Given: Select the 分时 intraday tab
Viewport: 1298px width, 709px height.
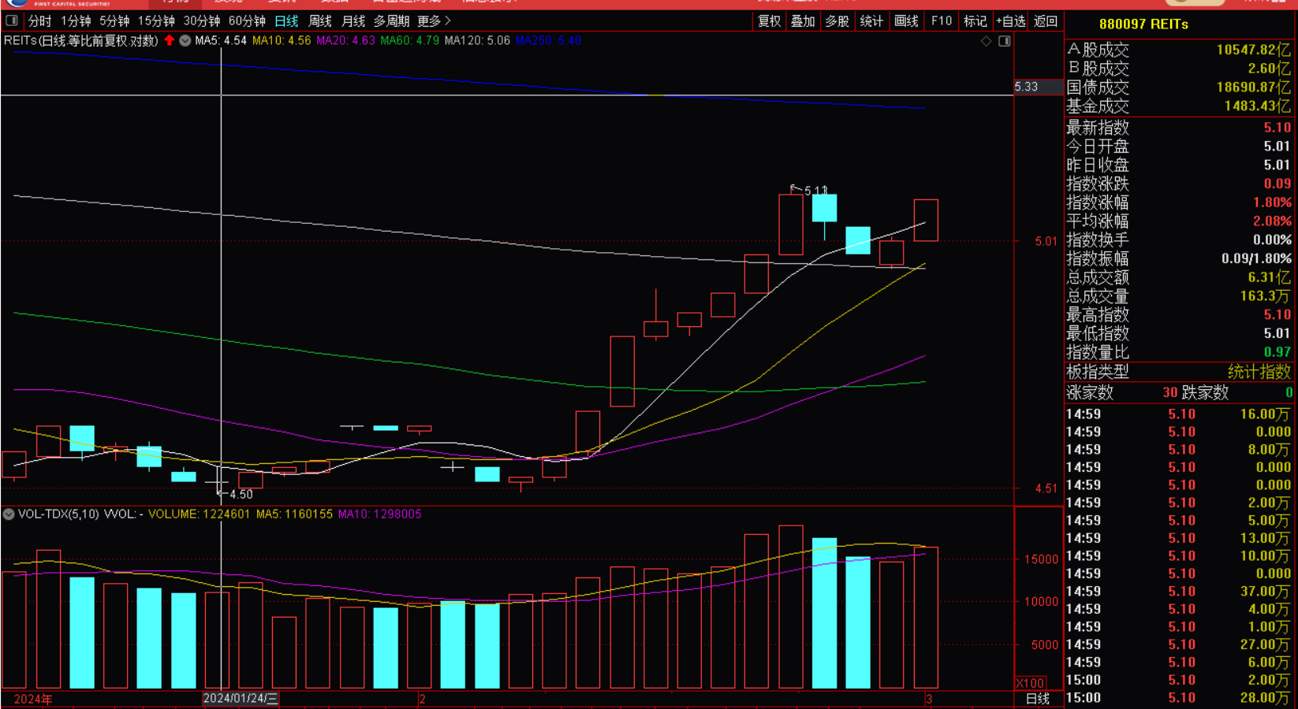Looking at the screenshot, I should tap(39, 21).
